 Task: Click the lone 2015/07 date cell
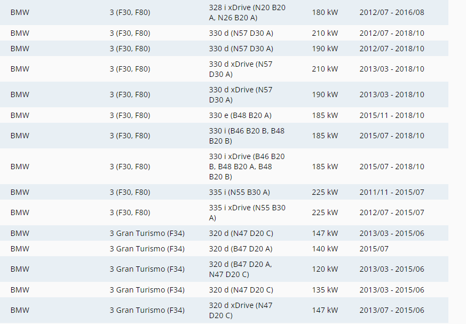coord(374,249)
